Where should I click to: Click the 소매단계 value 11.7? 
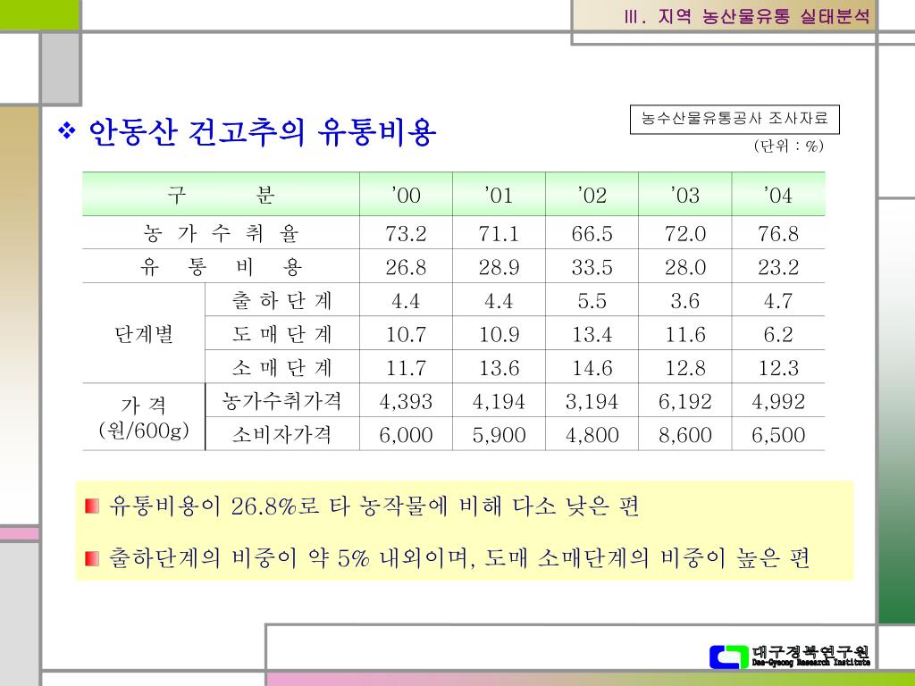407,367
